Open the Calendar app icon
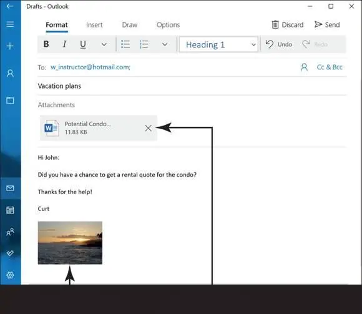 (x=10, y=210)
